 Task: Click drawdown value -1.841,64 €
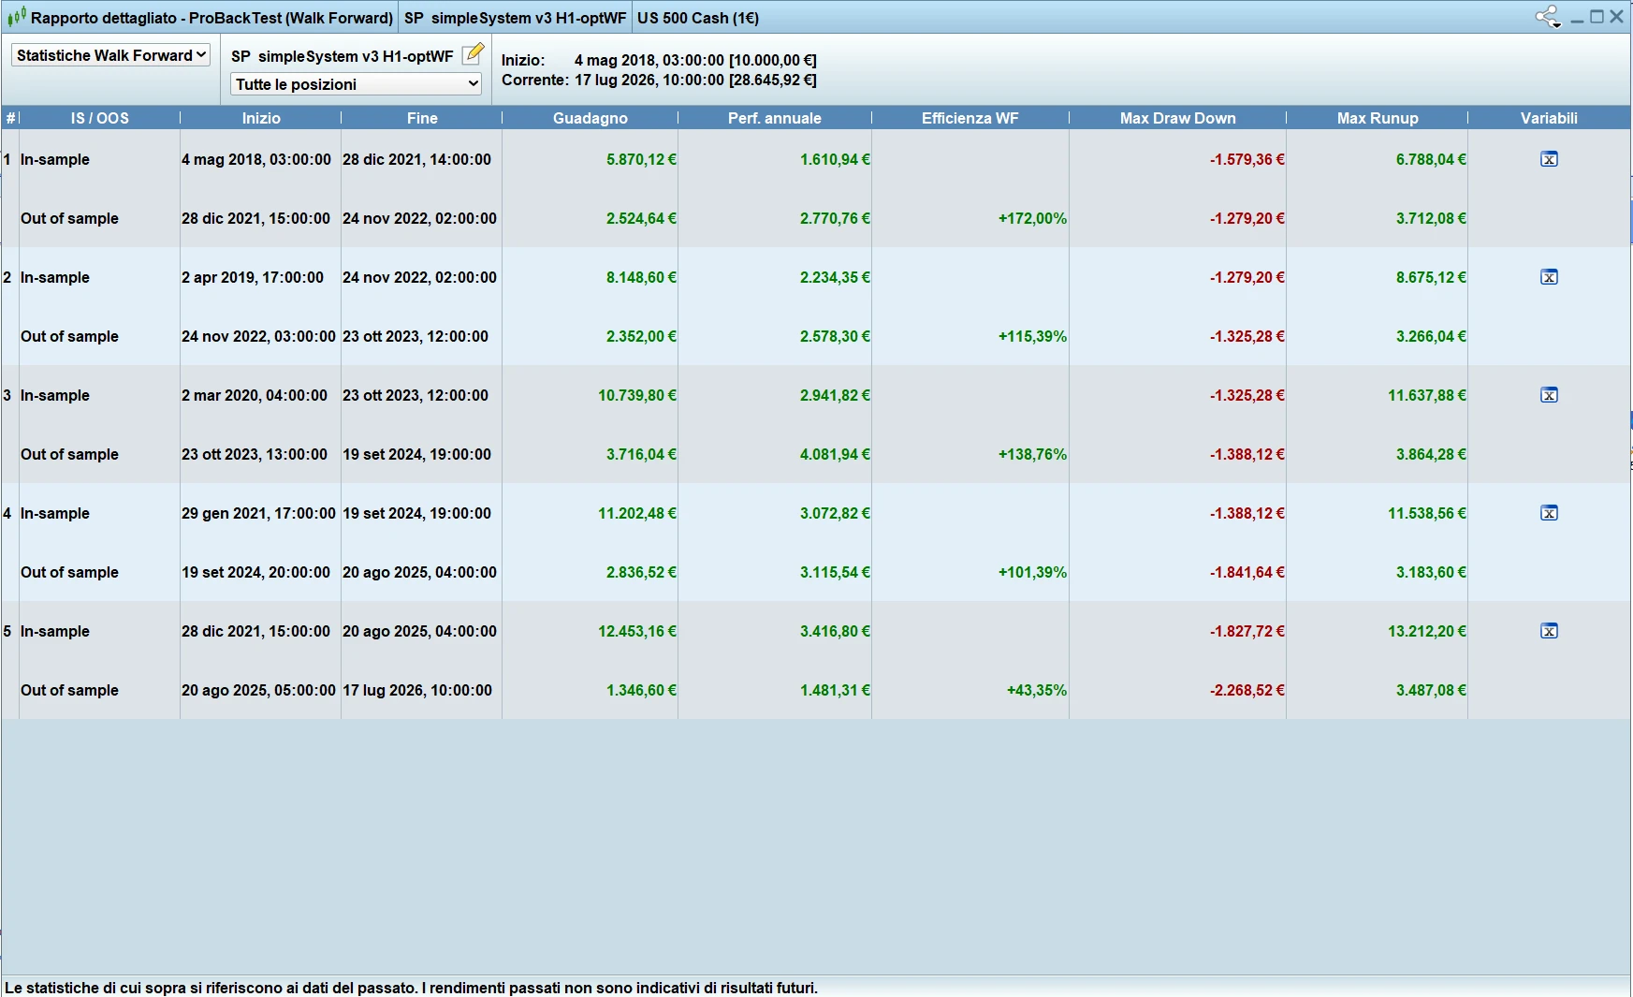[1247, 572]
